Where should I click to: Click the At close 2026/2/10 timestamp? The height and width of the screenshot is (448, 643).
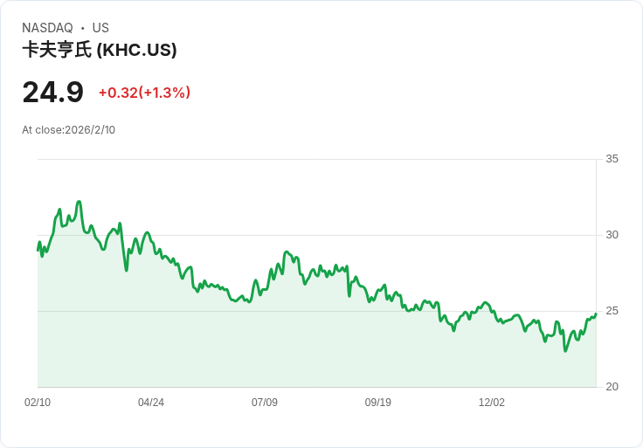point(68,130)
